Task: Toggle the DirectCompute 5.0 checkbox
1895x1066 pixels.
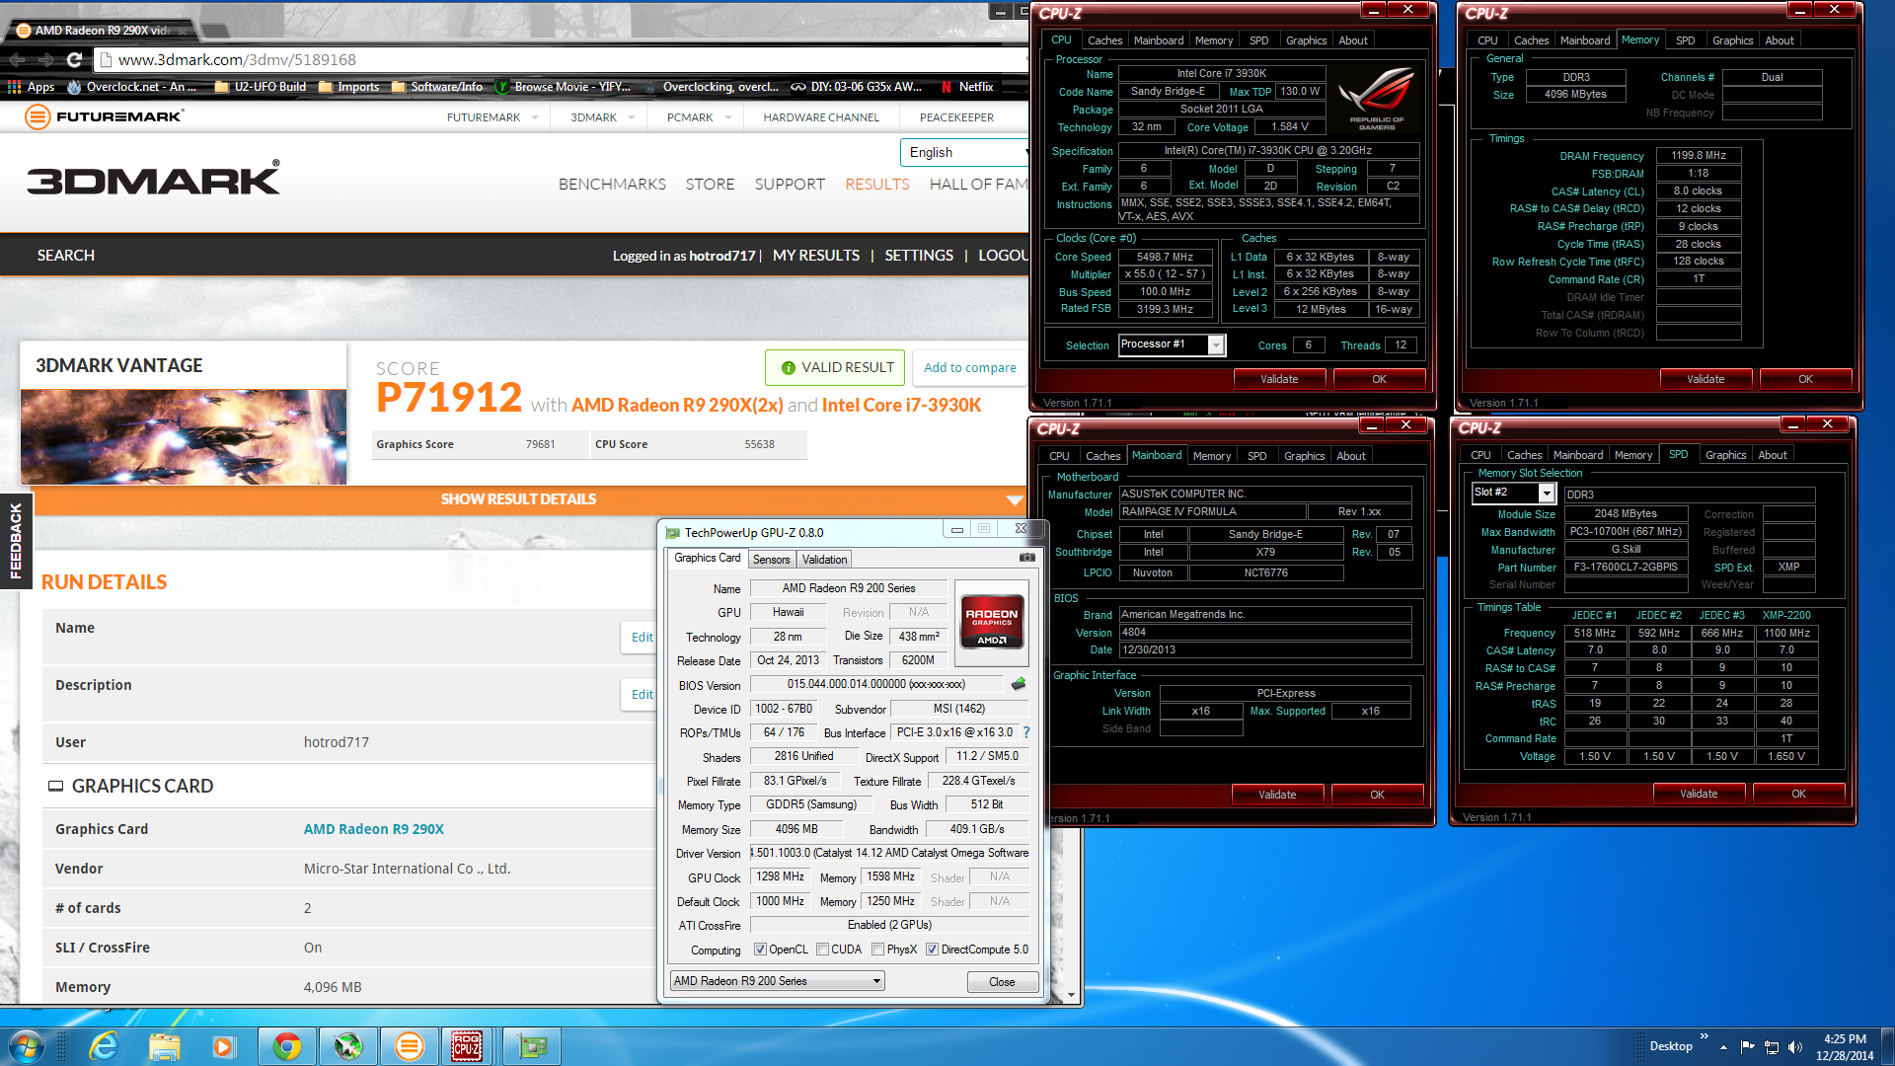Action: 932,950
